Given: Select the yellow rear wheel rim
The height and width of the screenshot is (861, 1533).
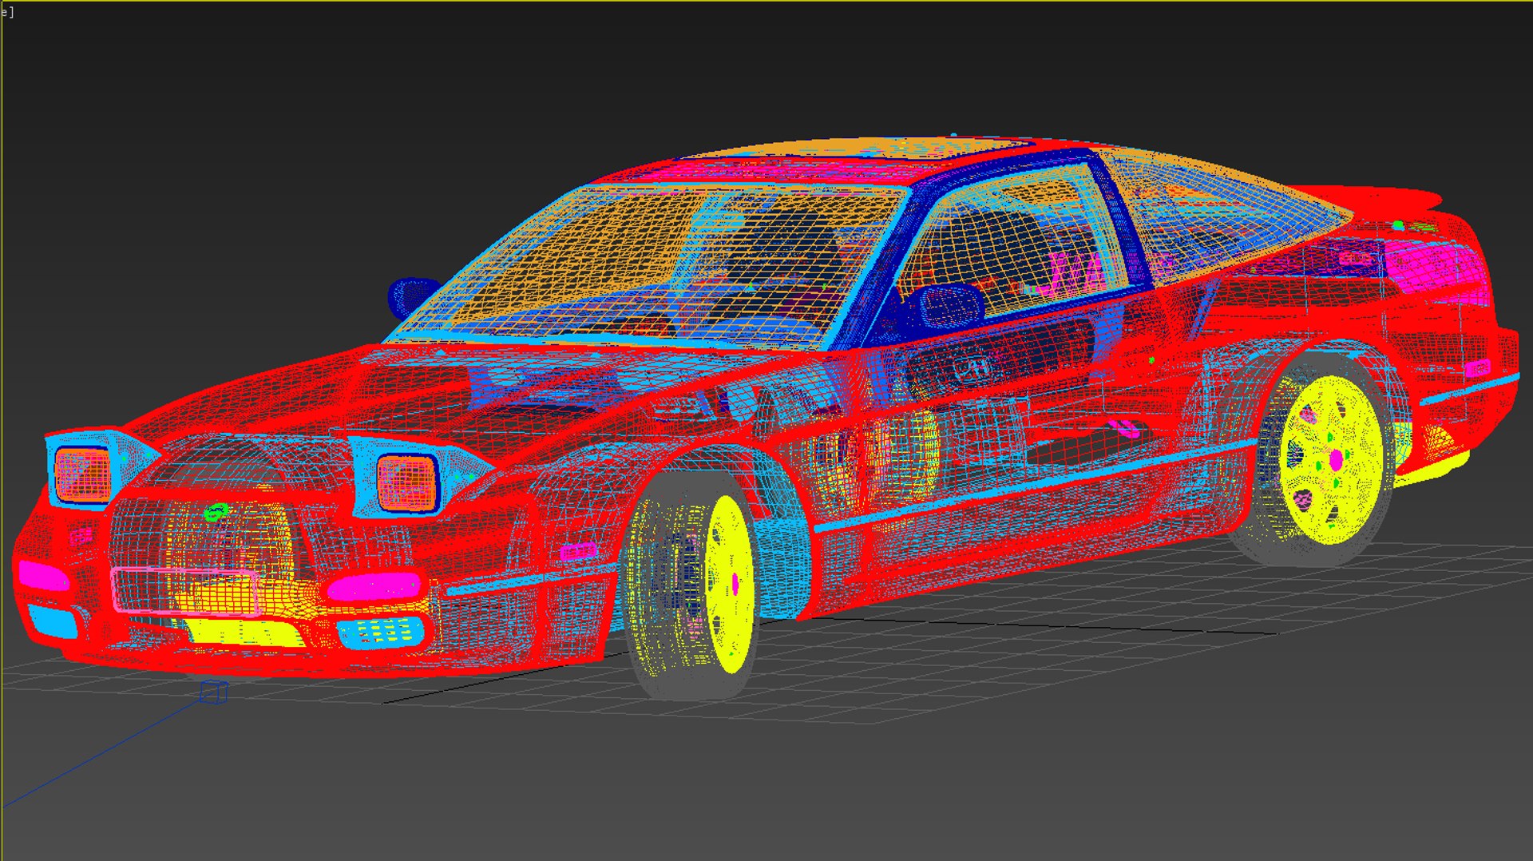Looking at the screenshot, I should coord(1332,460).
